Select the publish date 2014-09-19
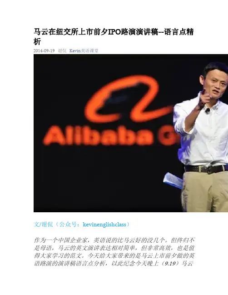This screenshot has height=295, width=228. pos(44,50)
